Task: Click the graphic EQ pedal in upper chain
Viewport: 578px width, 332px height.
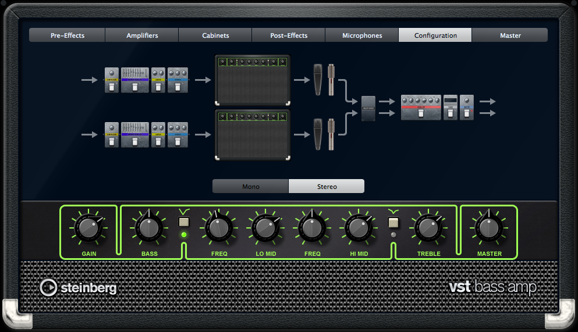Action: 135,80
